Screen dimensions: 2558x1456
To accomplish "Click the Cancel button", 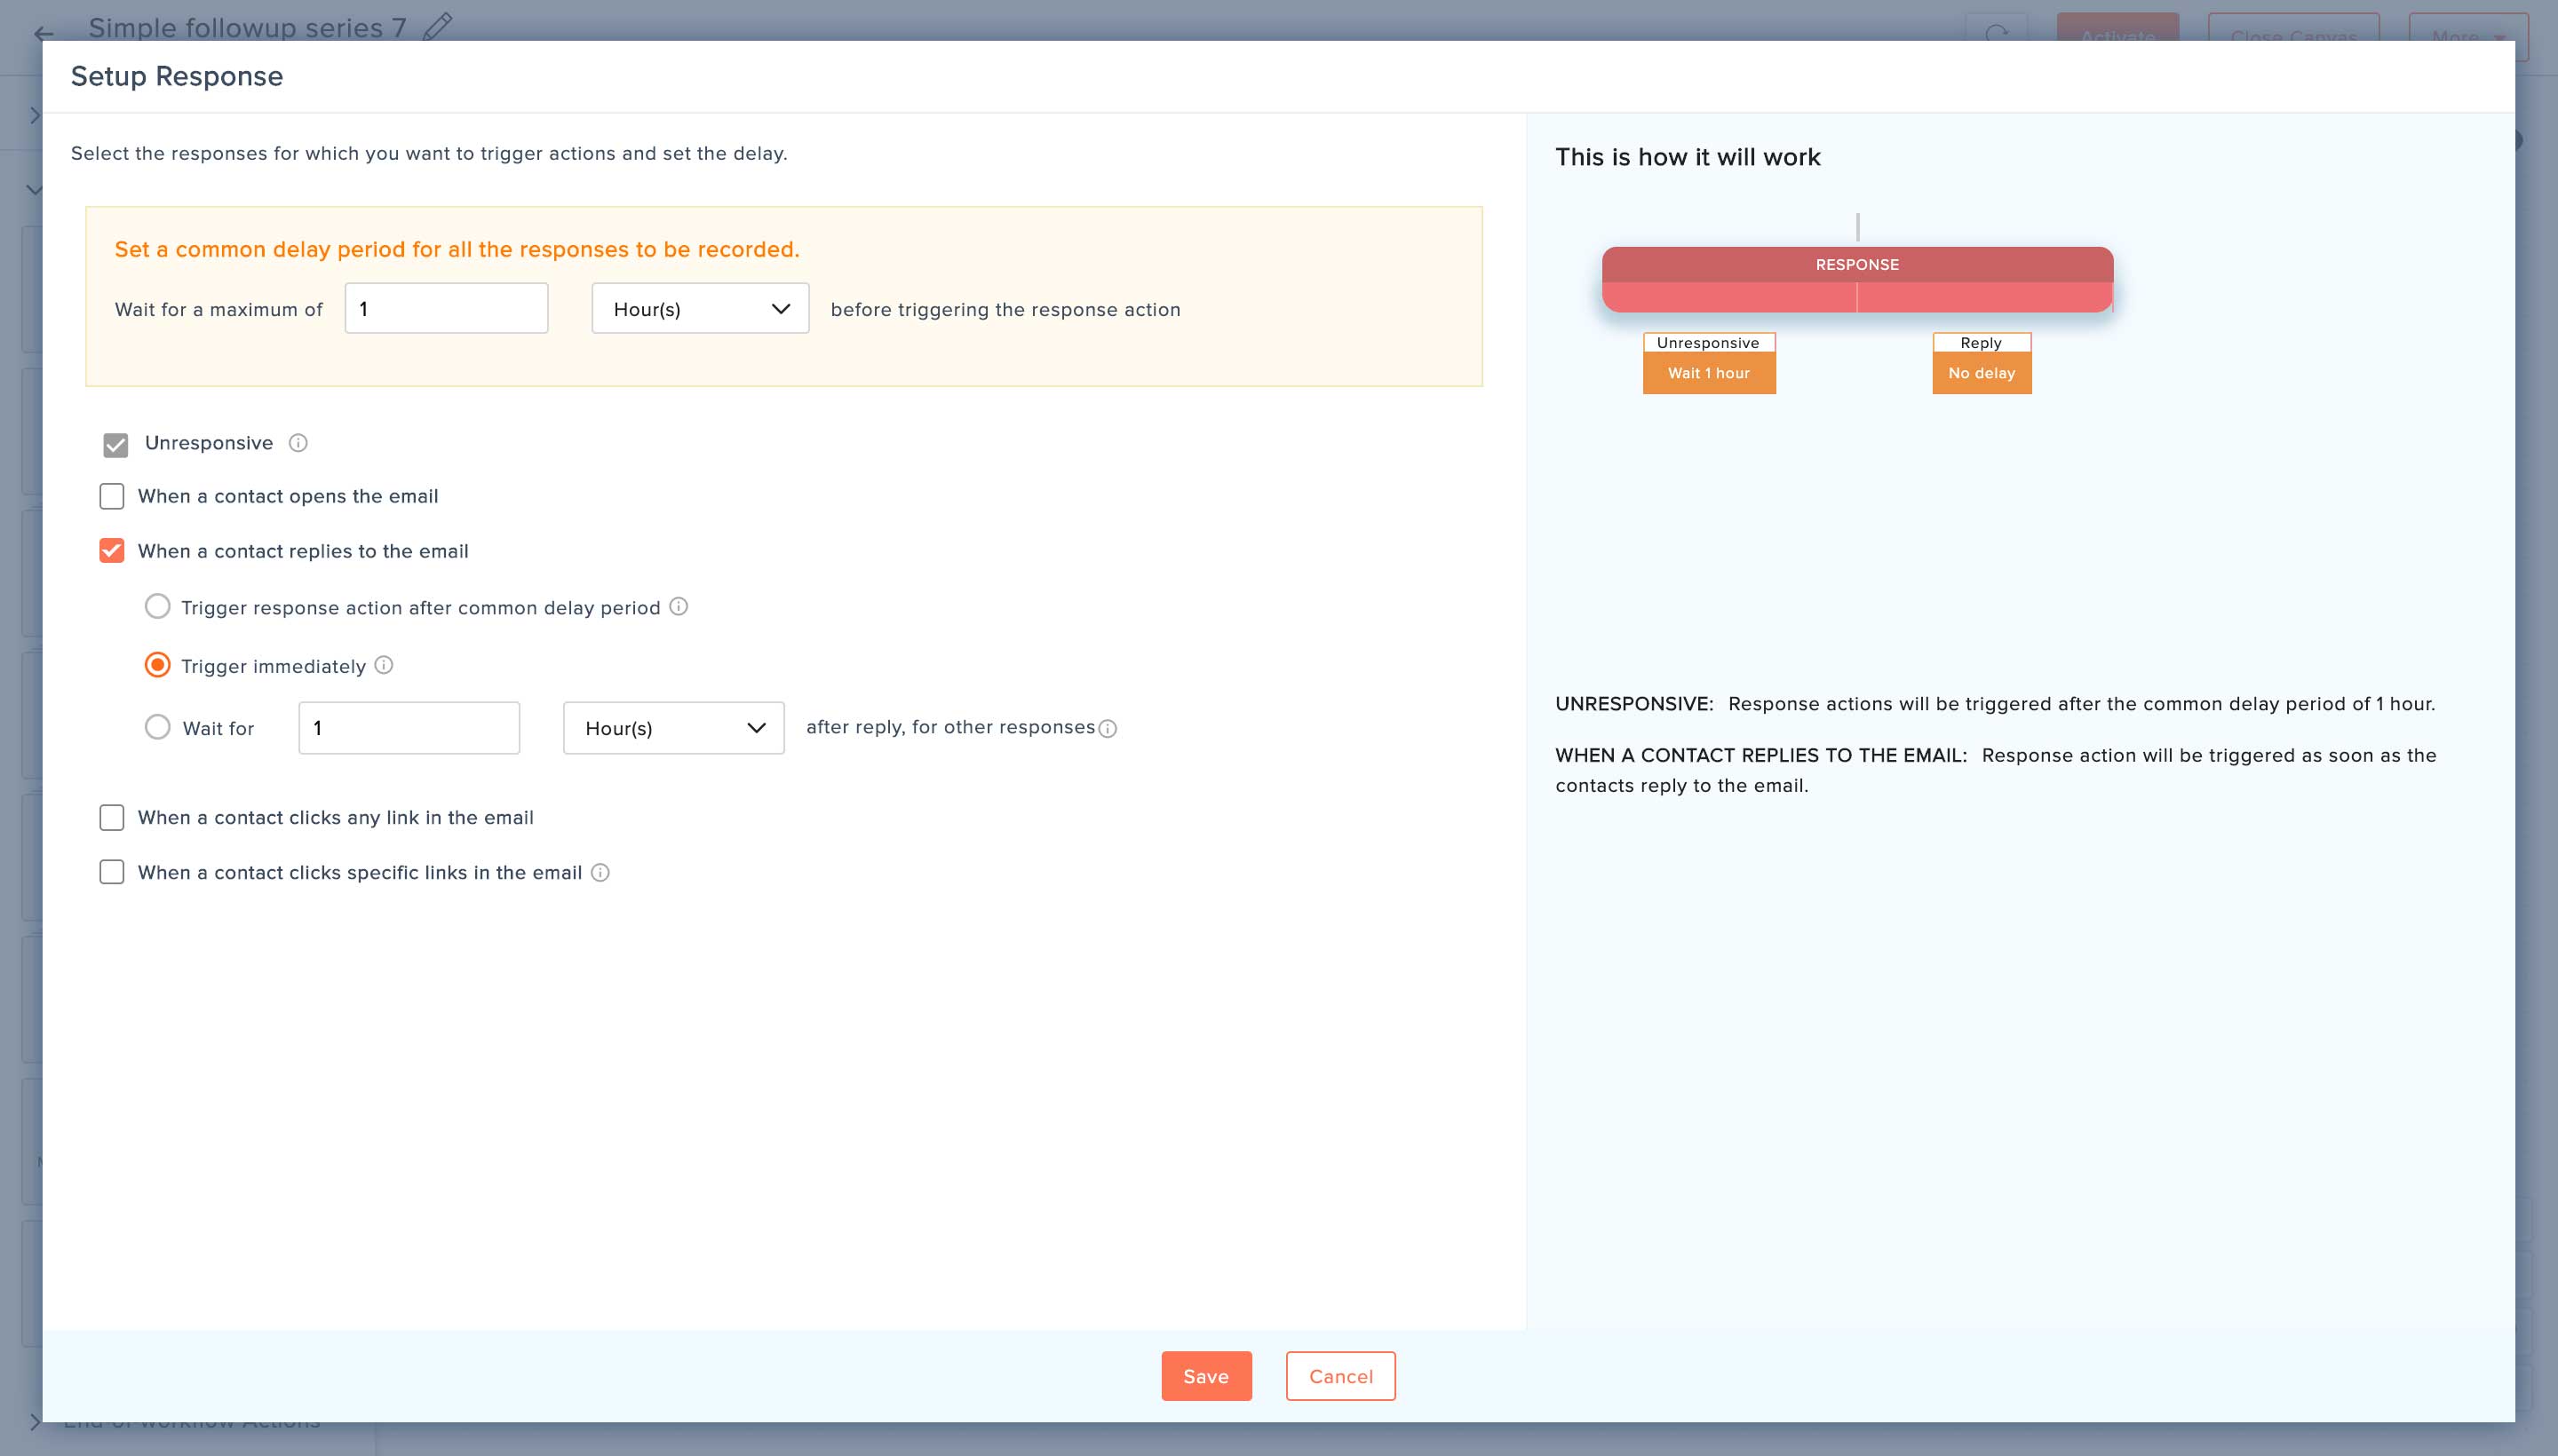I will [x=1340, y=1376].
